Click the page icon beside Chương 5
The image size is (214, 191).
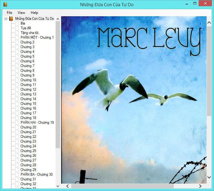pyautogui.click(x=17, y=56)
